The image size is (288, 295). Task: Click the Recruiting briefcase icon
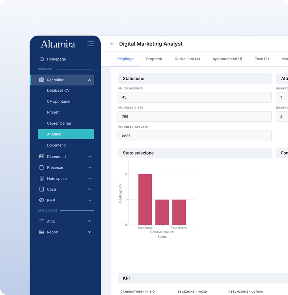point(42,80)
